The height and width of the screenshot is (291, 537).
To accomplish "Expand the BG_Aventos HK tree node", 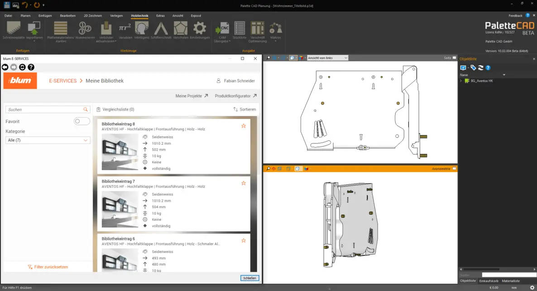I will pos(461,81).
